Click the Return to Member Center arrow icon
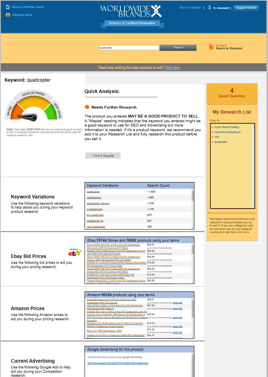The image size is (268, 377). pos(7,7)
